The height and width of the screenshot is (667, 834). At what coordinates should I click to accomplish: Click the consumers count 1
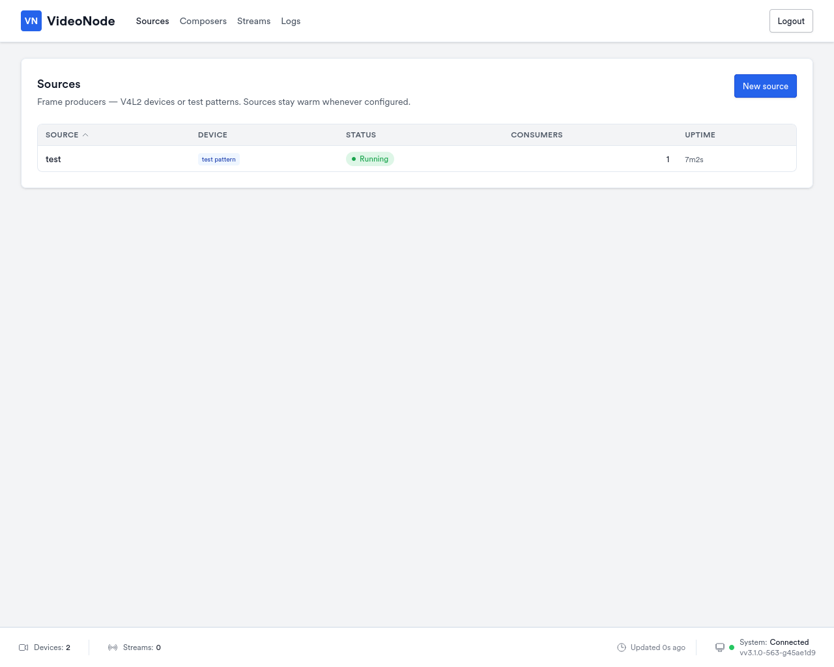(x=668, y=159)
